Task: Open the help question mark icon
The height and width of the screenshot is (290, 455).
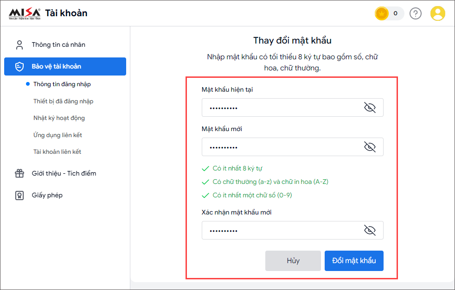Action: [x=416, y=13]
